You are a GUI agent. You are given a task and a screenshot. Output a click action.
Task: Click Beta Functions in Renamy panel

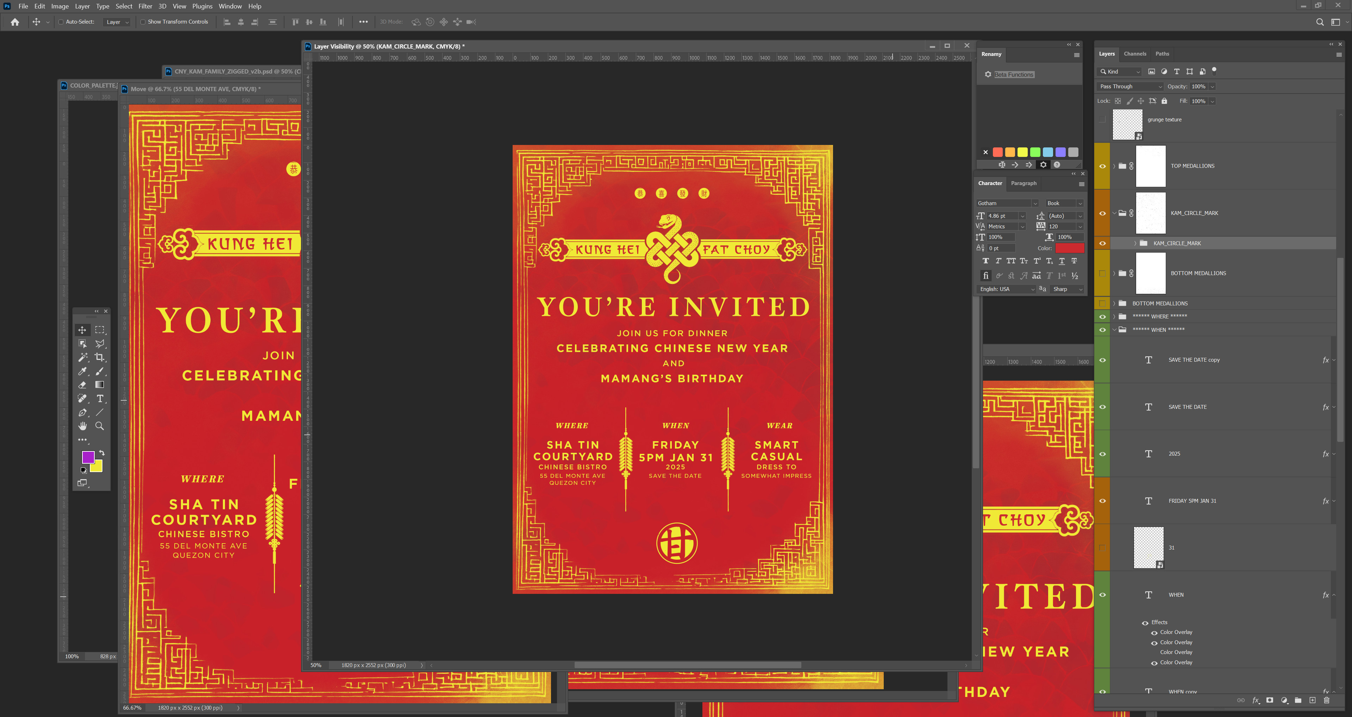coord(1014,75)
